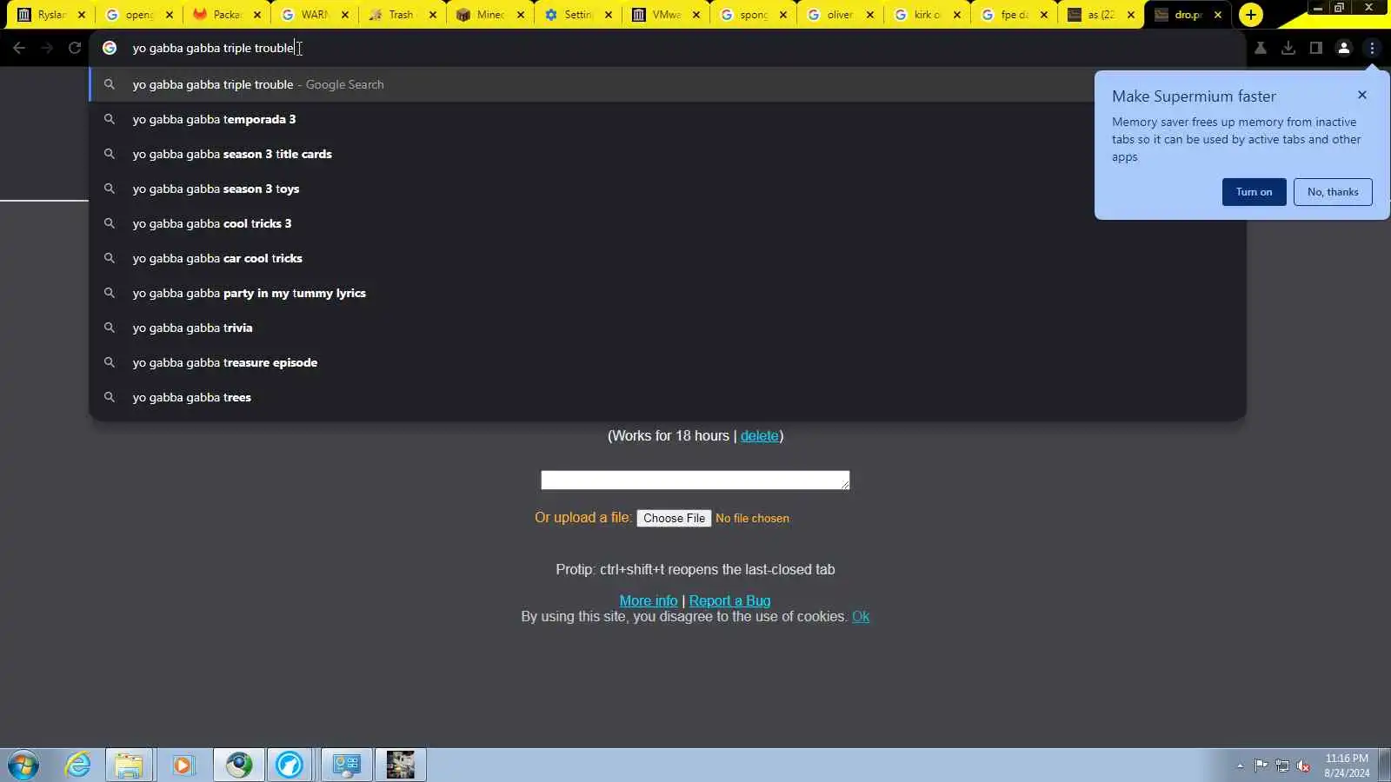Open the More info link
The width and height of the screenshot is (1391, 782).
point(648,600)
